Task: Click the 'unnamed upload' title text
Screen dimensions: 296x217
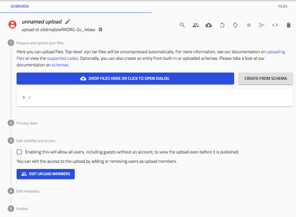Action: [x=42, y=22]
